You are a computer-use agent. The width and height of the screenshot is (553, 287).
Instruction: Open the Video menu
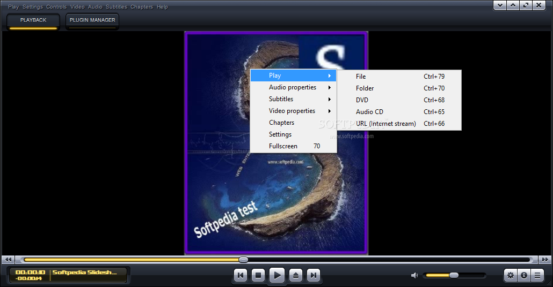pyautogui.click(x=77, y=6)
